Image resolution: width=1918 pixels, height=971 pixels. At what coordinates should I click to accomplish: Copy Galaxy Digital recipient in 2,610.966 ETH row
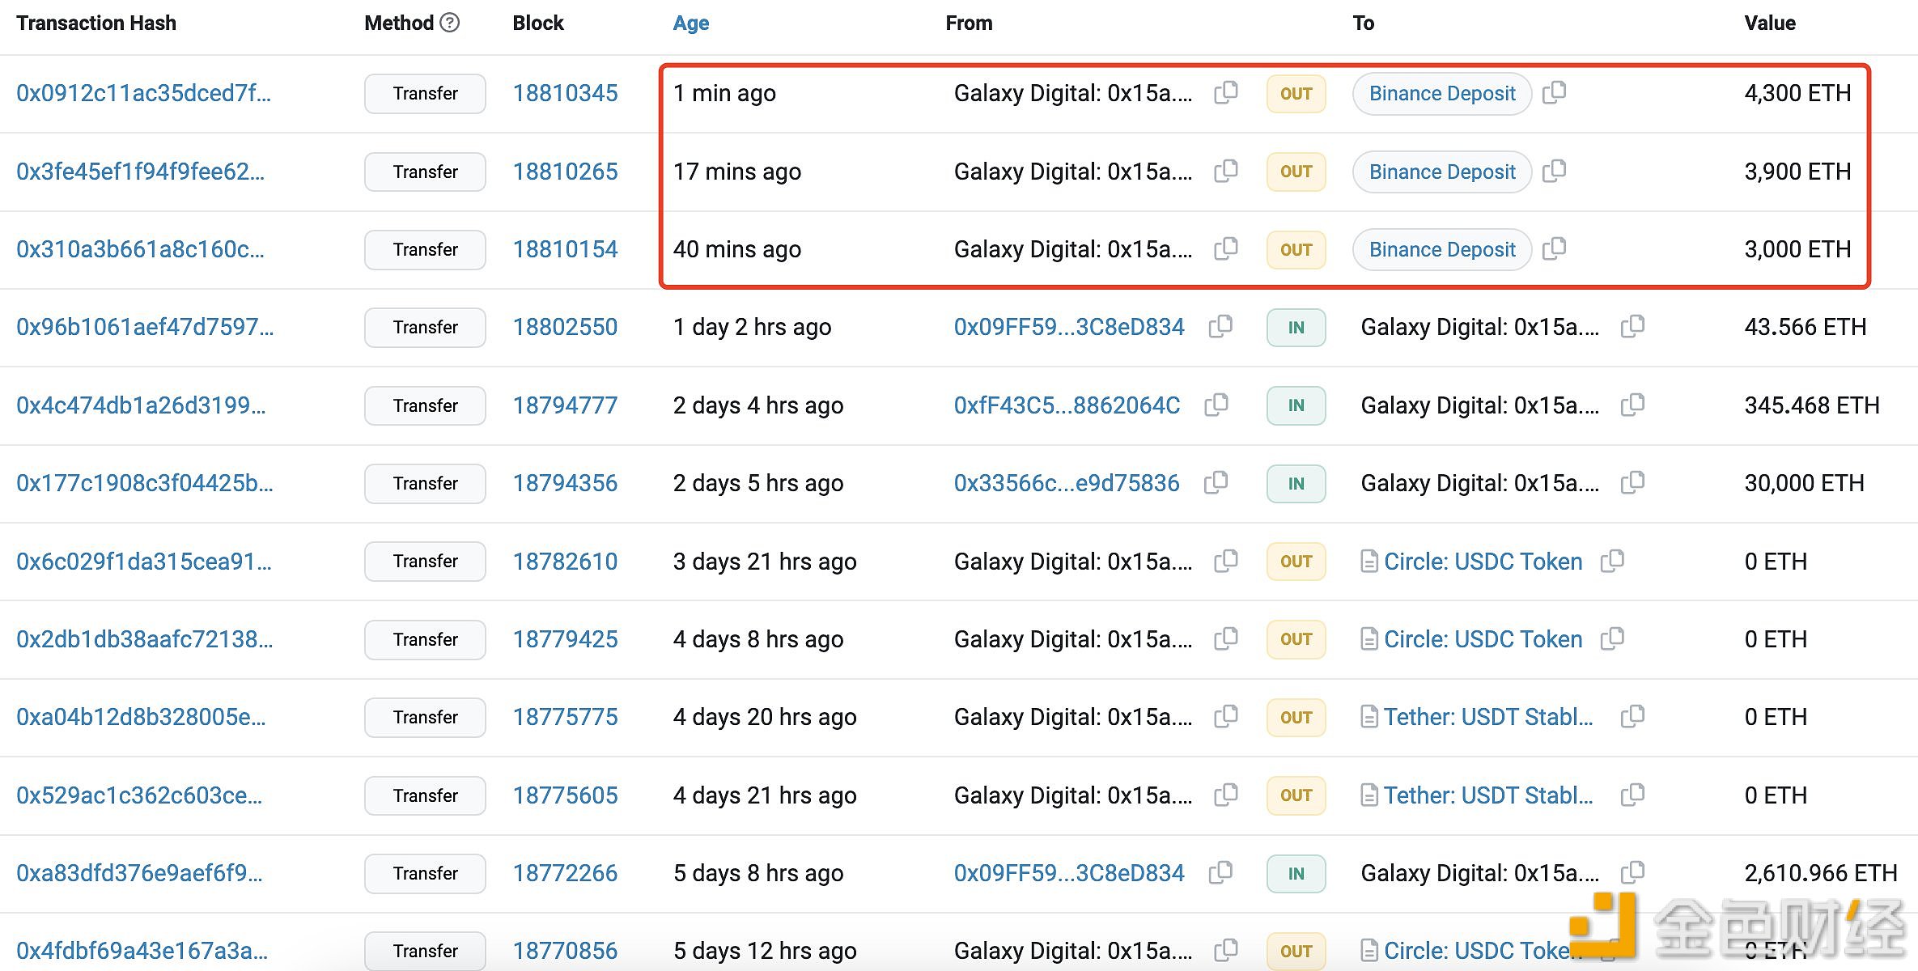click(x=1632, y=872)
